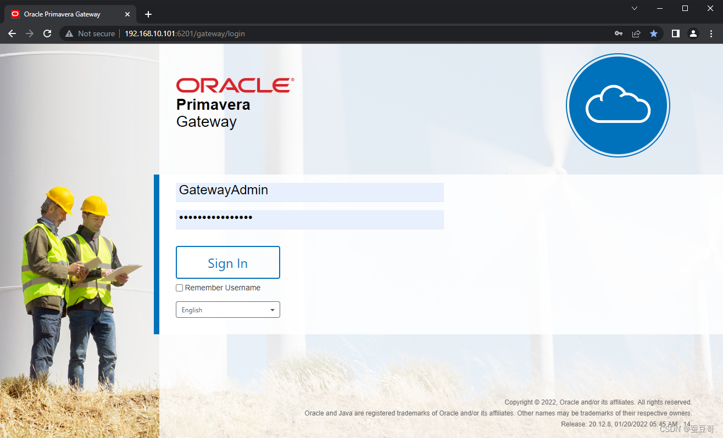Click the GatewayAdmin username field

[x=310, y=192]
